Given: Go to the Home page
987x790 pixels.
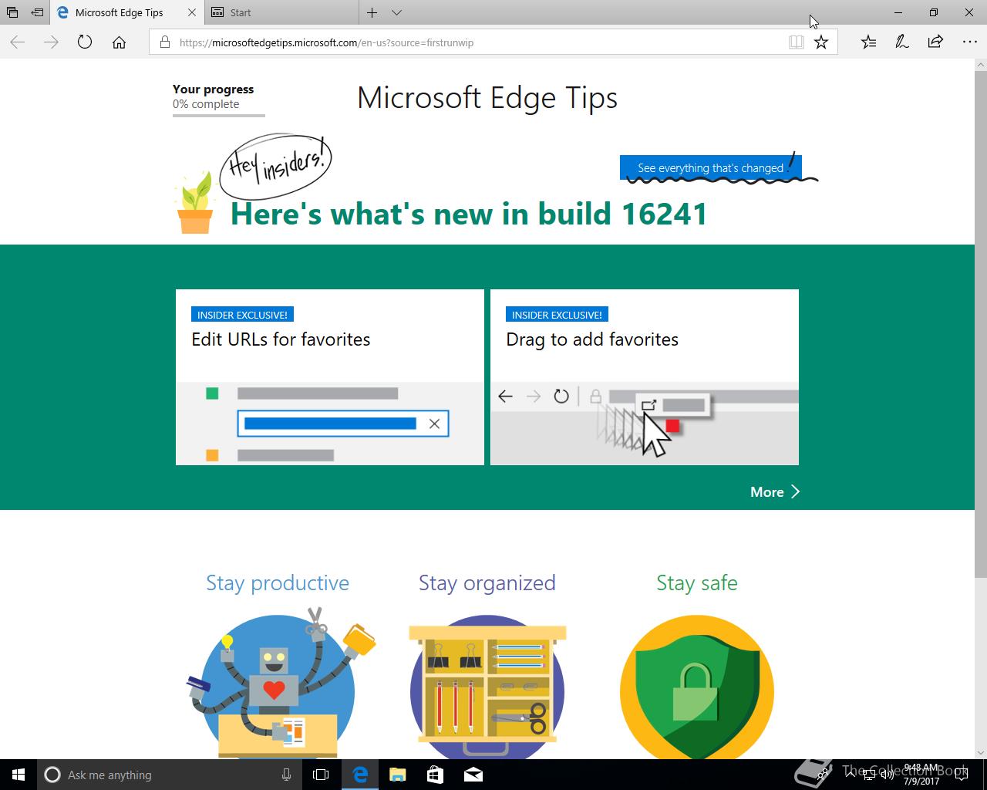Looking at the screenshot, I should click(119, 42).
